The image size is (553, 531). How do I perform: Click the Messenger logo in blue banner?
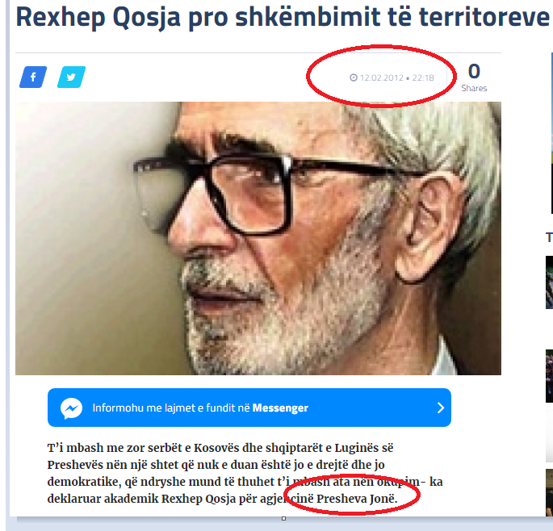71,408
